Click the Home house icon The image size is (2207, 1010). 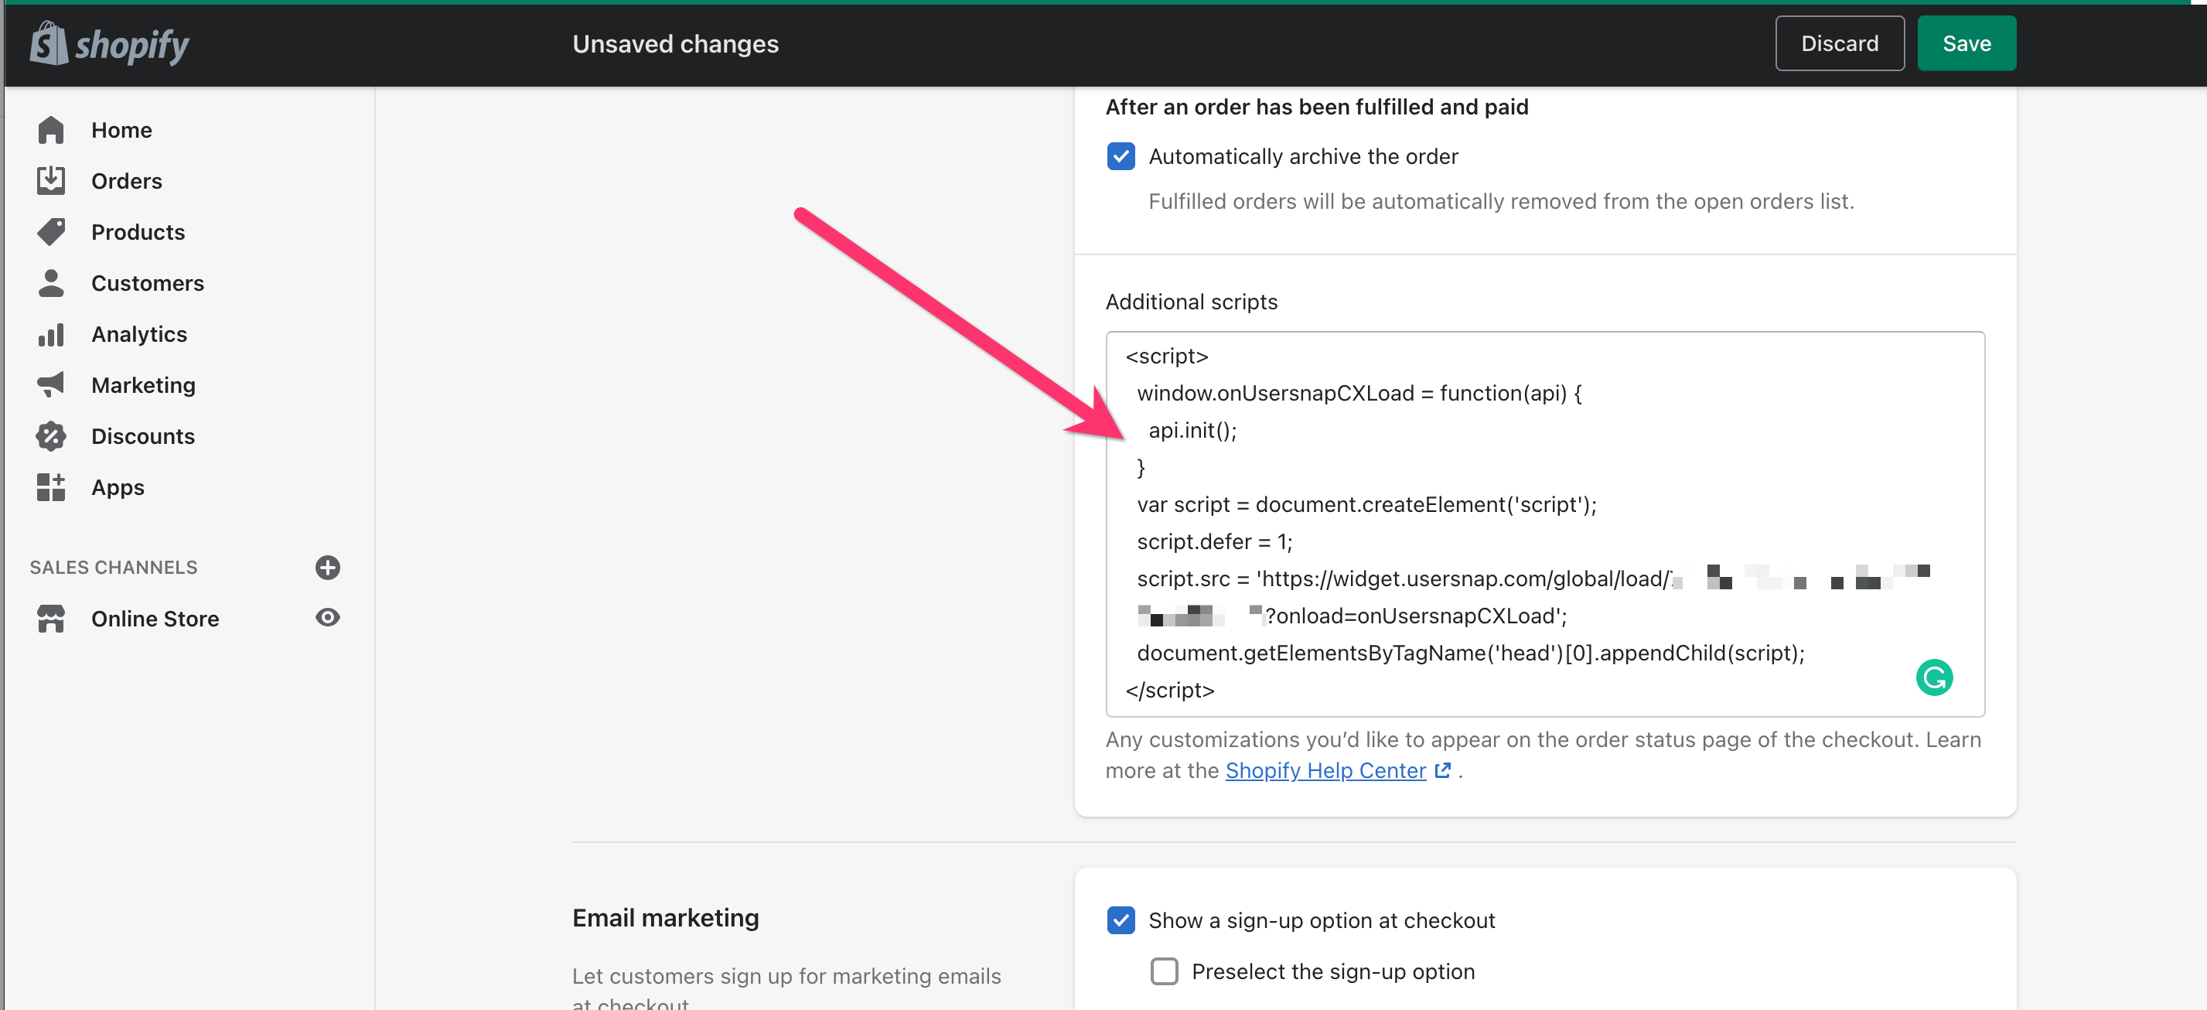pos(50,130)
